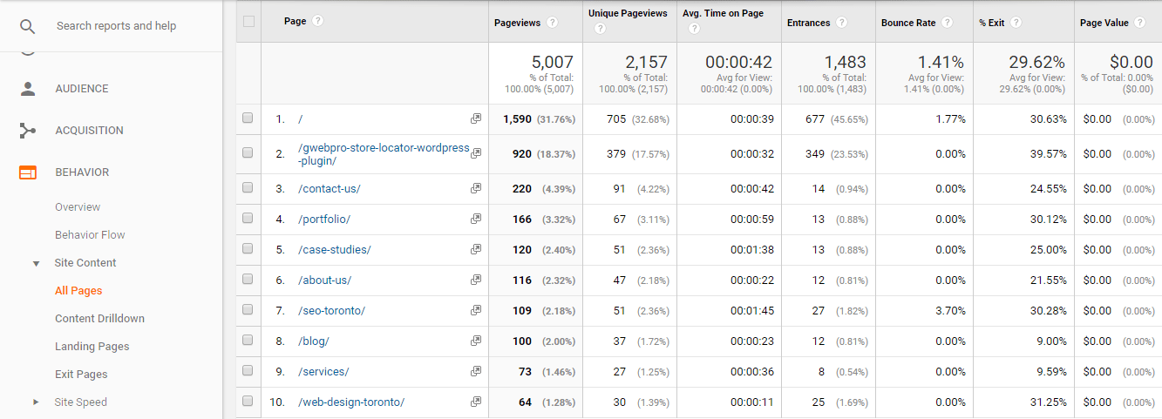This screenshot has height=419, width=1162.
Task: Collapse the Site Content tree section
Action: coord(36,263)
